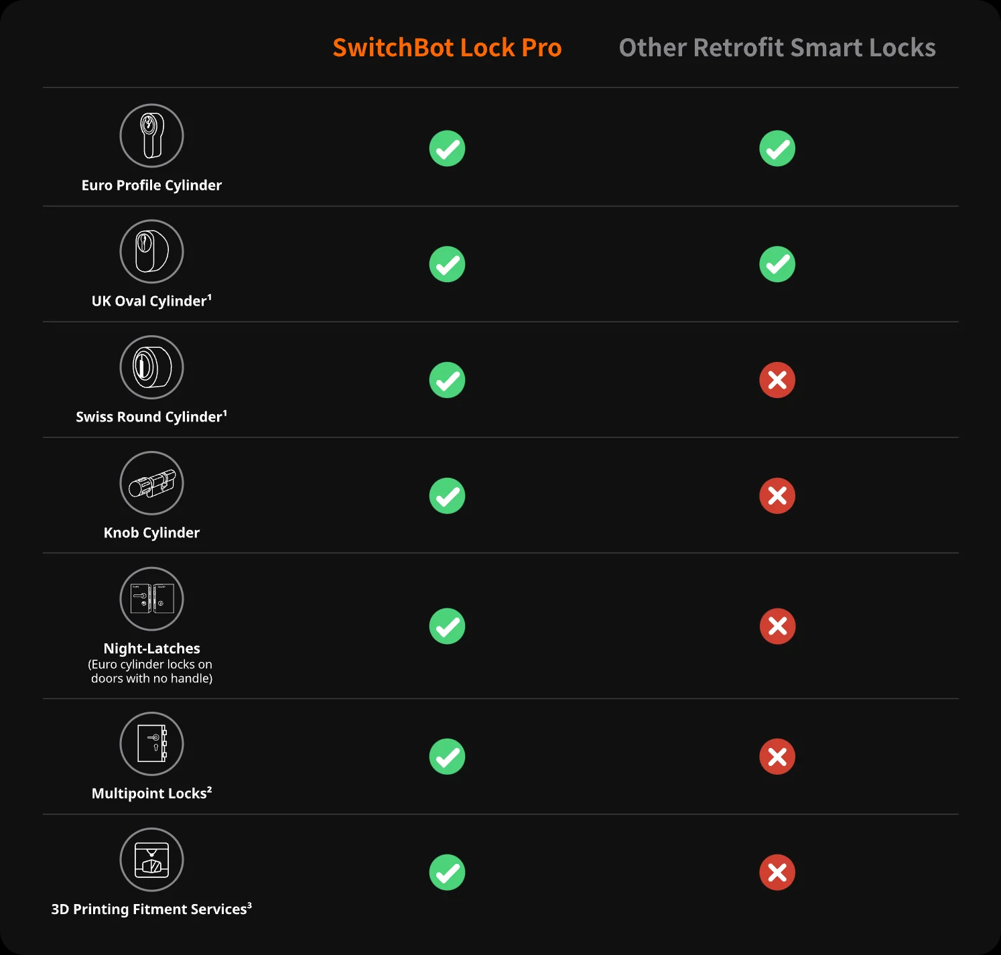The width and height of the screenshot is (1001, 955).
Task: Click the Other Retrofit Smart Locks heading
Action: (x=777, y=48)
